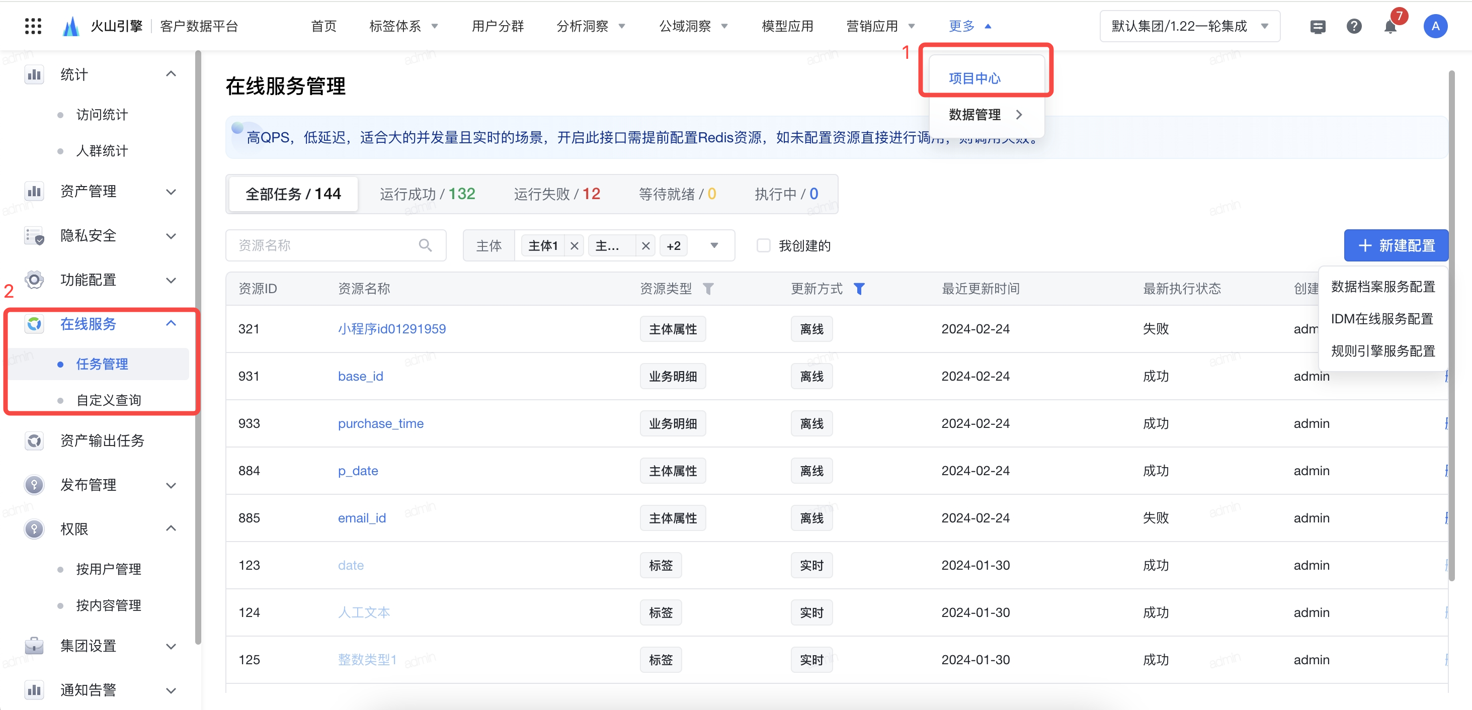Open the user avatar A menu
This screenshot has height=710, width=1472.
click(1435, 26)
